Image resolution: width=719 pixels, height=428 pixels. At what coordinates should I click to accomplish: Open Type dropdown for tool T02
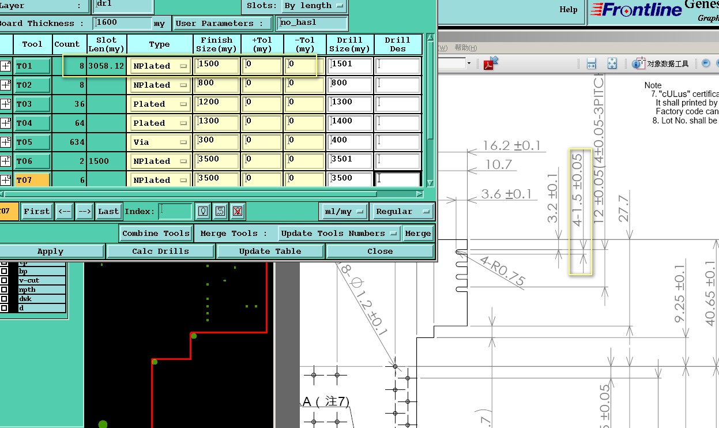tap(161, 85)
